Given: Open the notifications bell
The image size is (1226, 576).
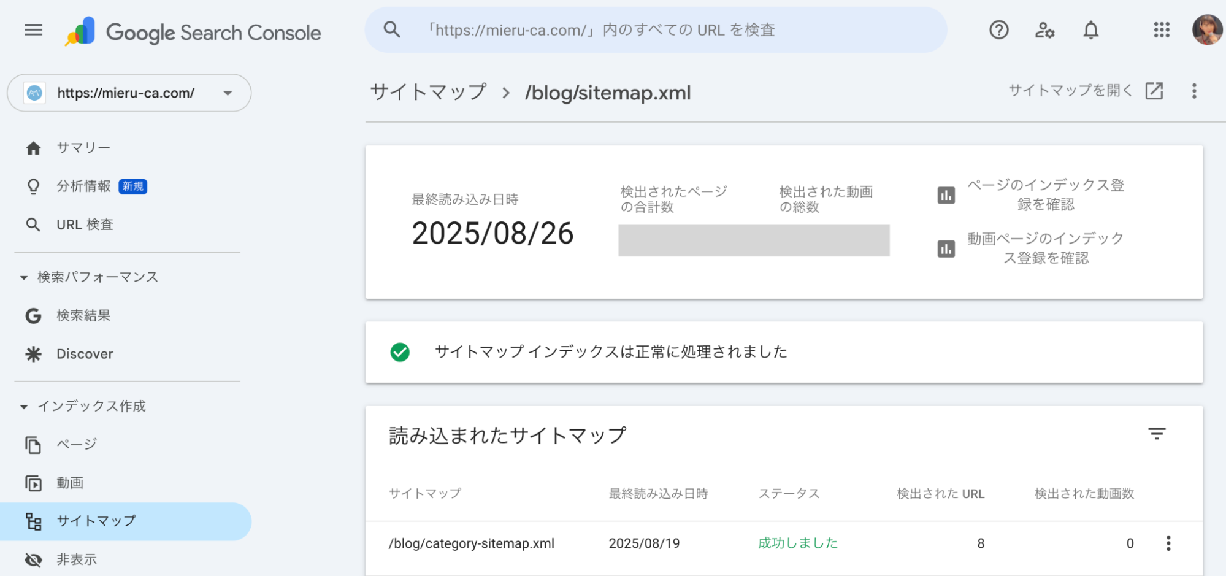Looking at the screenshot, I should point(1090,30).
